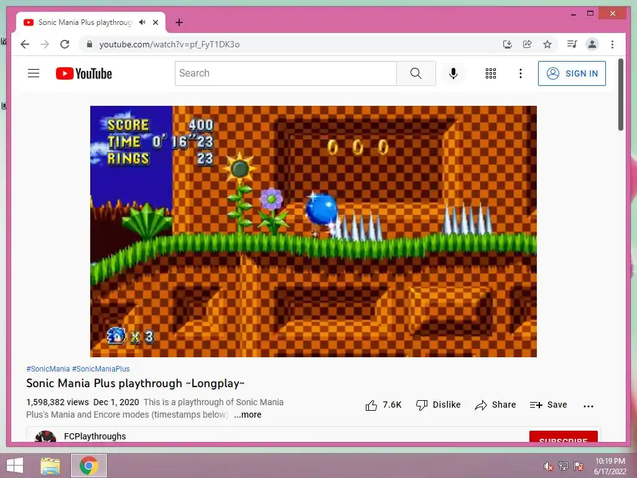637x478 pixels.
Task: Focus the YouTube Search field
Action: (286, 73)
